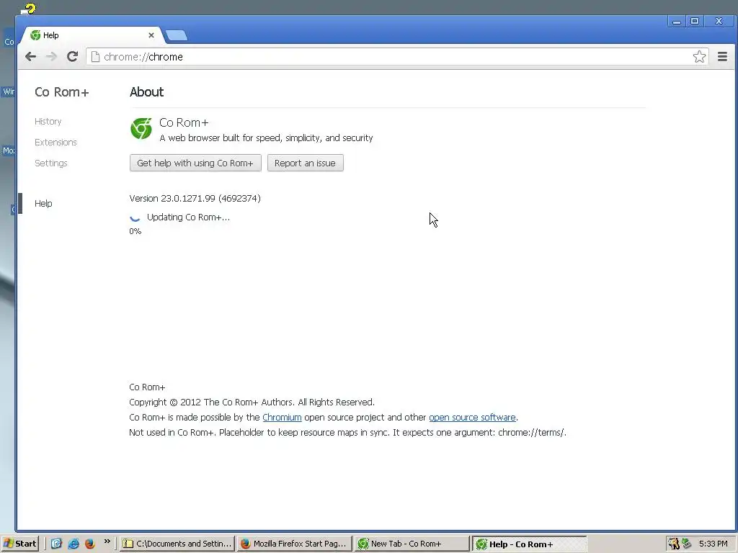The height and width of the screenshot is (553, 738).
Task: Click the first system tray icon
Action: 674,544
